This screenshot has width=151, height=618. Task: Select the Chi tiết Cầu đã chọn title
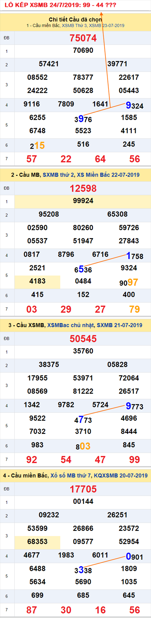click(x=75, y=20)
